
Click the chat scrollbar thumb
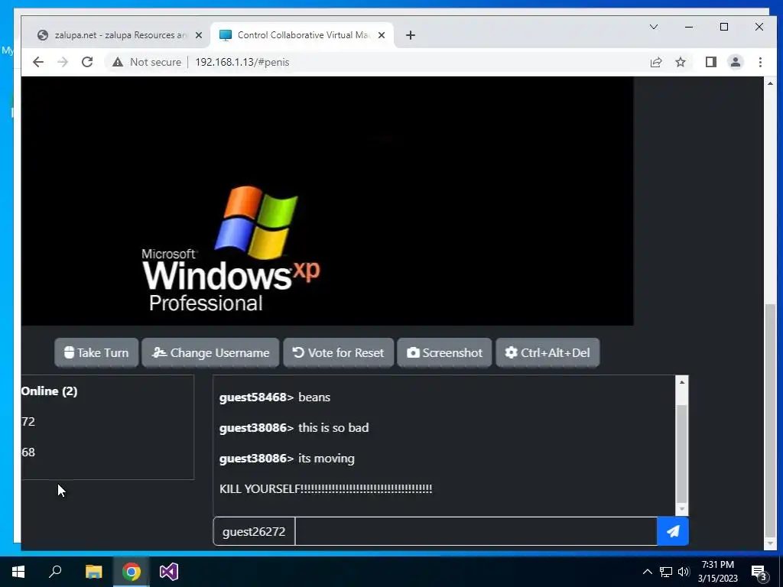click(x=681, y=453)
